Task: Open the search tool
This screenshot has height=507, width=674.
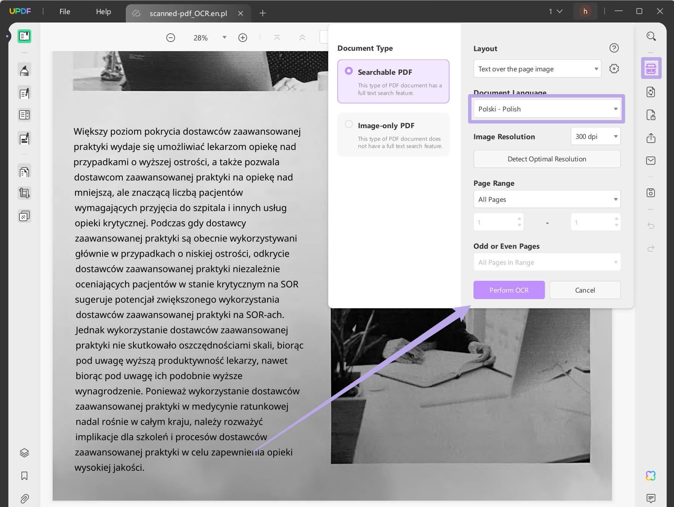Action: [x=650, y=35]
